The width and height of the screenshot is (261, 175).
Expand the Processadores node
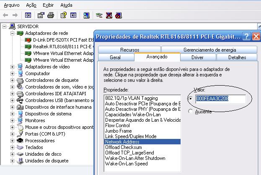tap(12, 141)
